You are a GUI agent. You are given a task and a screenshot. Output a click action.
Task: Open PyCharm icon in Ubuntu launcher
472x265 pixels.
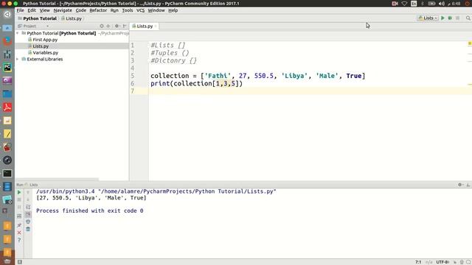(7, 67)
